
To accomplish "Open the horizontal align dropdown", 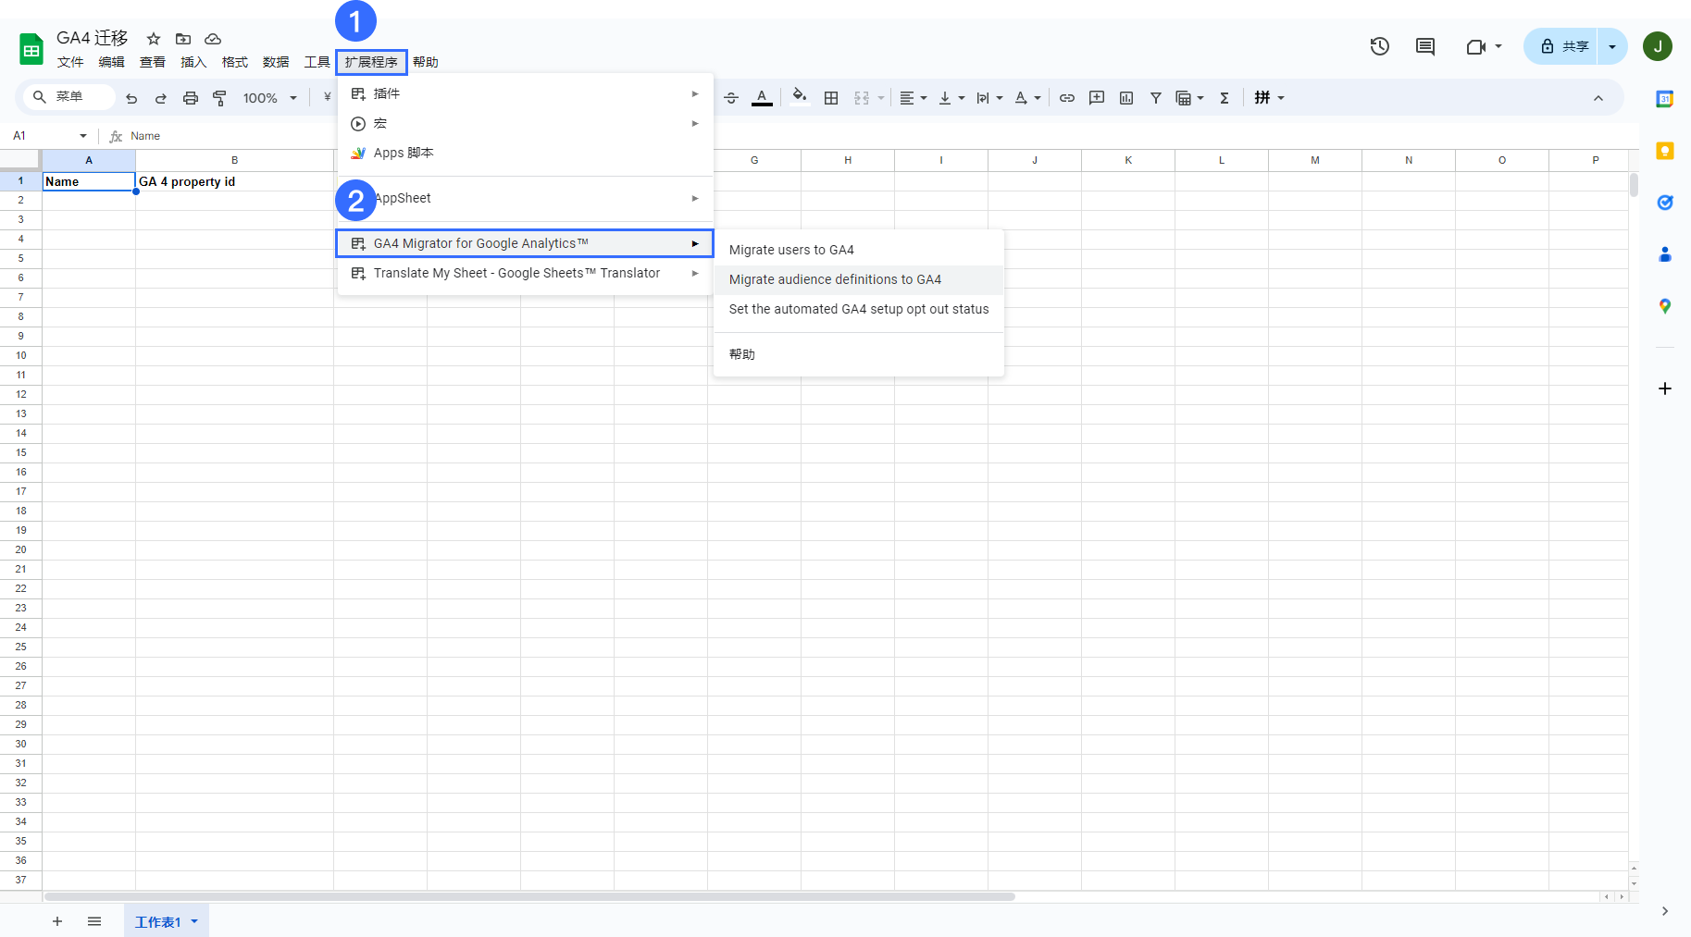I will click(914, 98).
